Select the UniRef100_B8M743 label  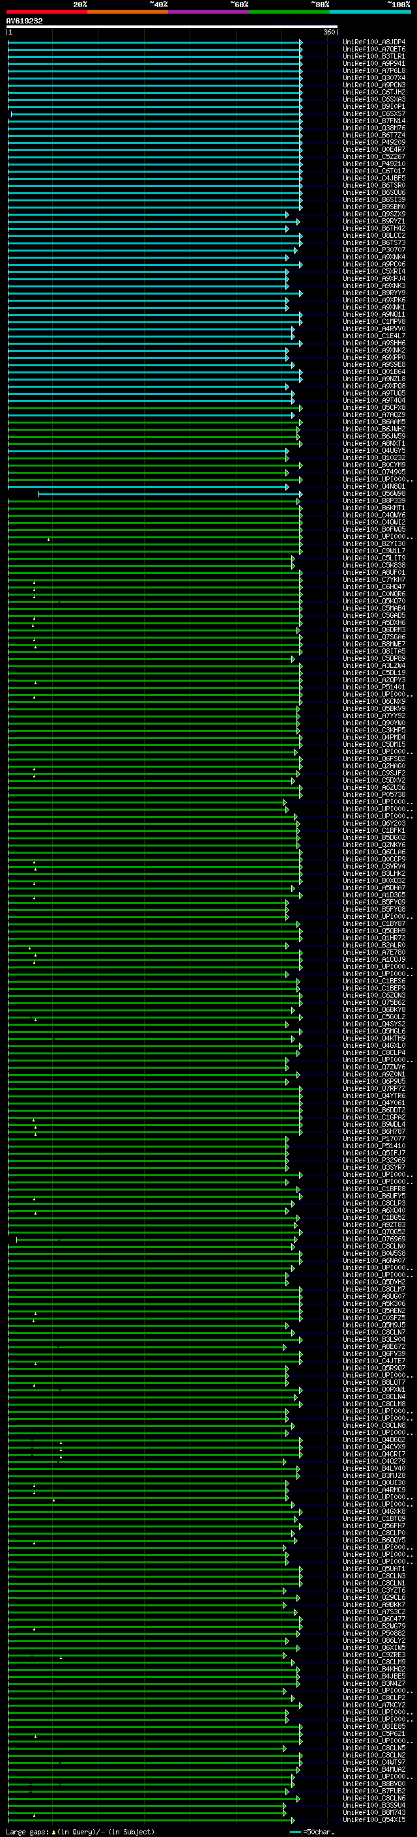[374, 1812]
